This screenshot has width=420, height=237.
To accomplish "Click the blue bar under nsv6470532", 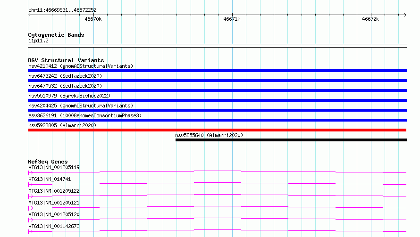I will tap(217, 90).
